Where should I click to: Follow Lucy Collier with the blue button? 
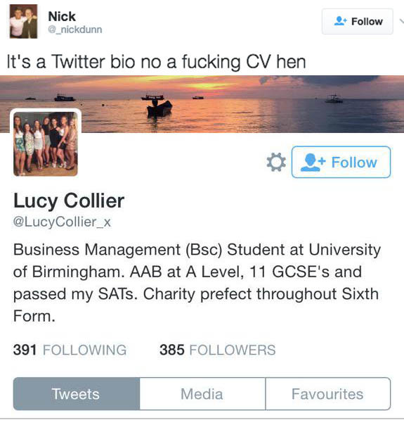pyautogui.click(x=341, y=162)
